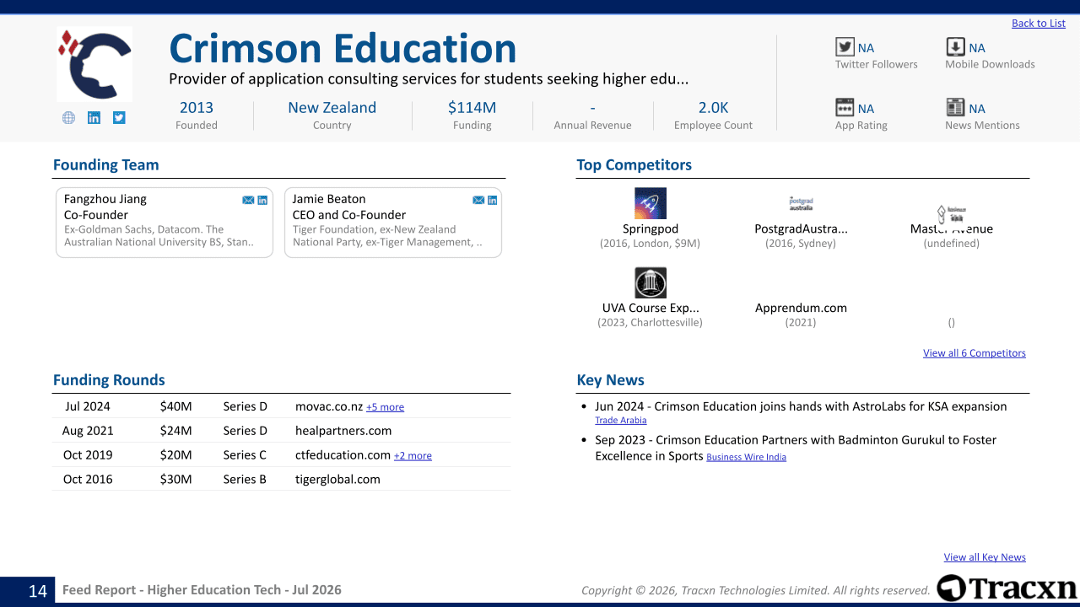Click the App Rating icon
Screen dimensions: 1080x607
(x=845, y=107)
